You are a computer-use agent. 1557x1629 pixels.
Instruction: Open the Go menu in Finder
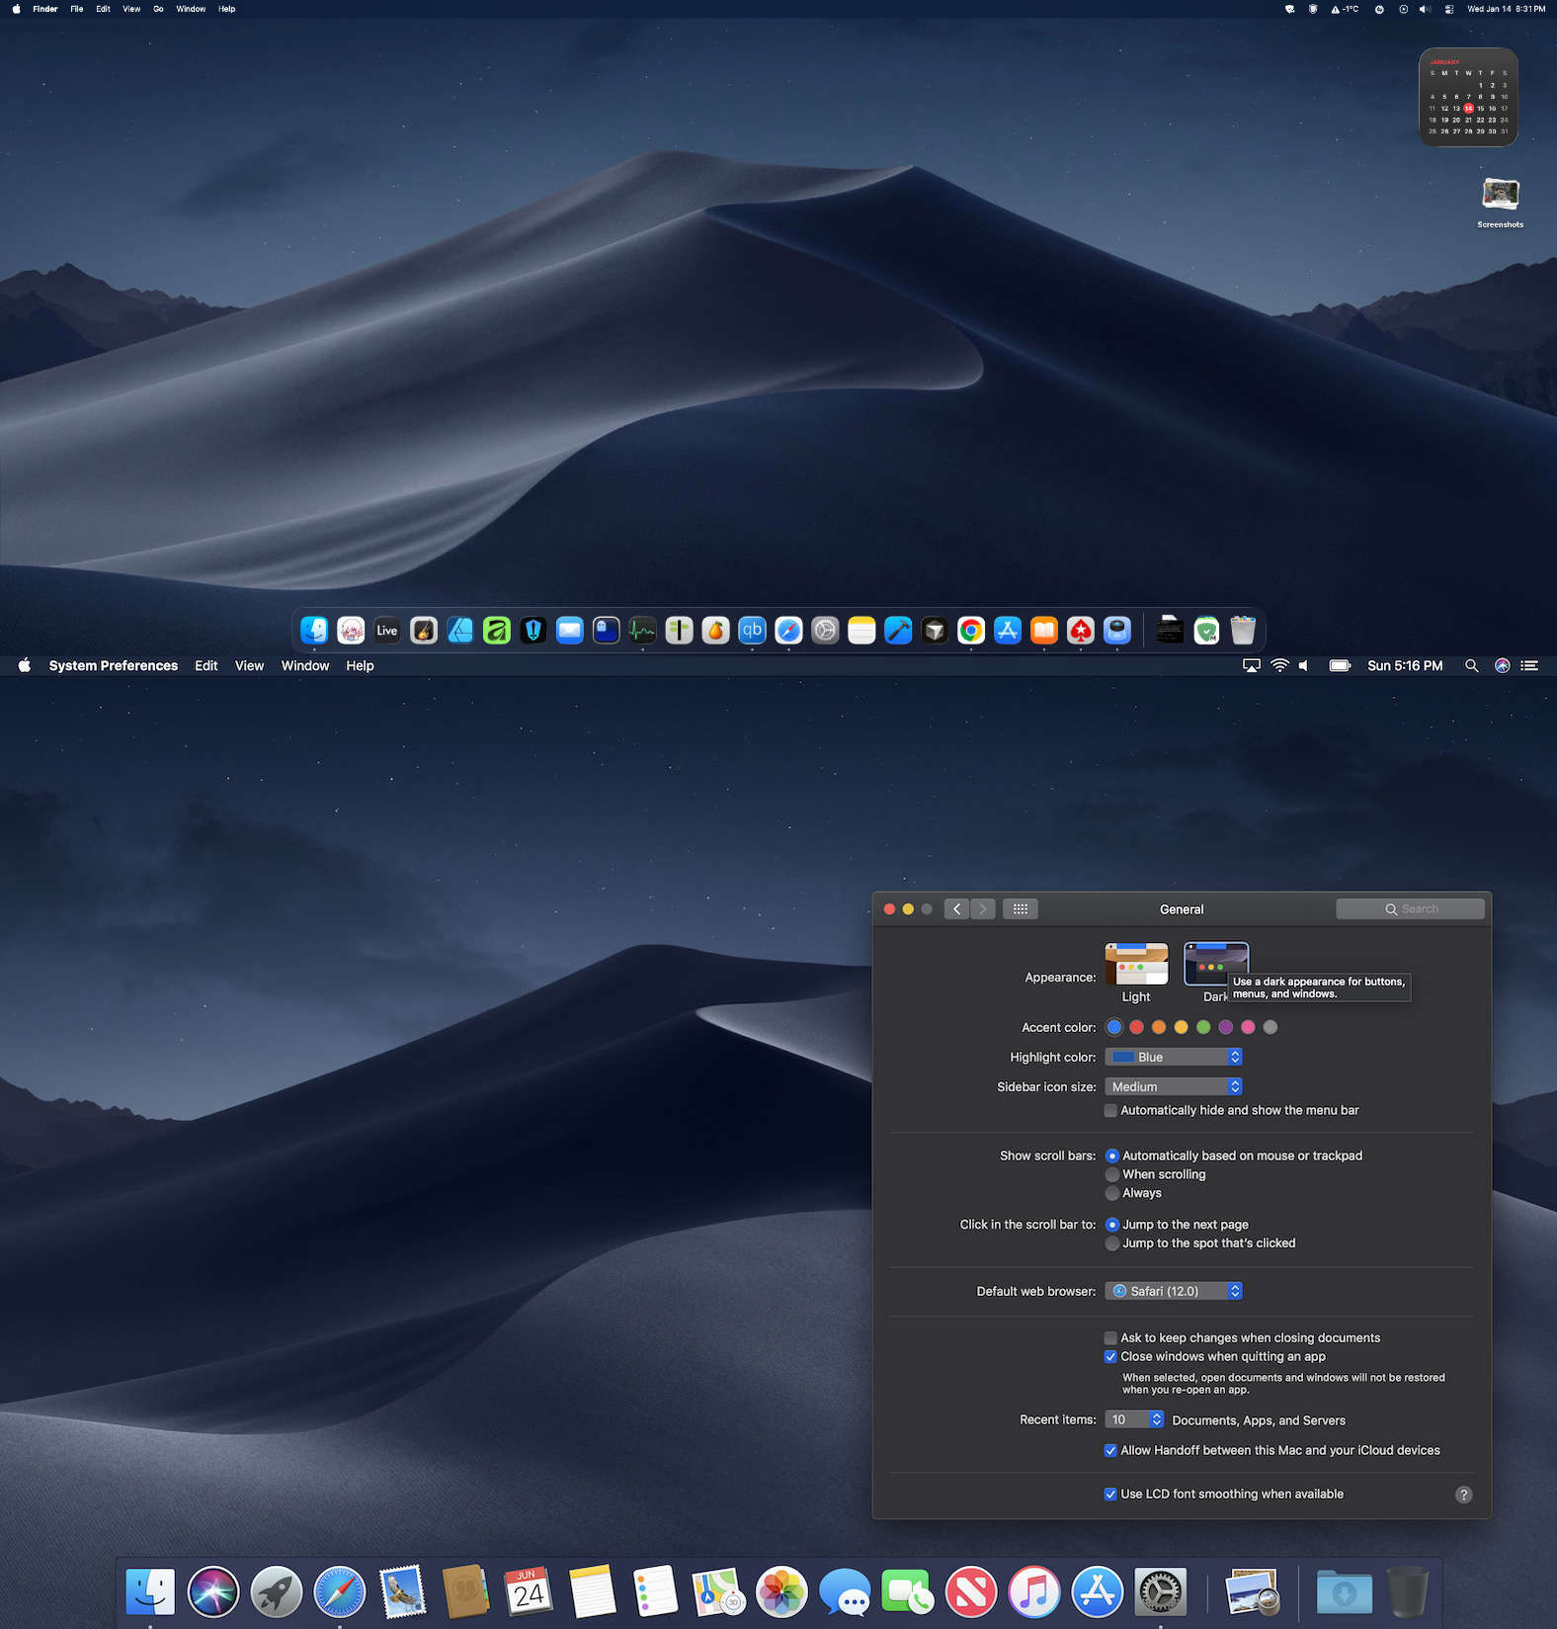(158, 9)
